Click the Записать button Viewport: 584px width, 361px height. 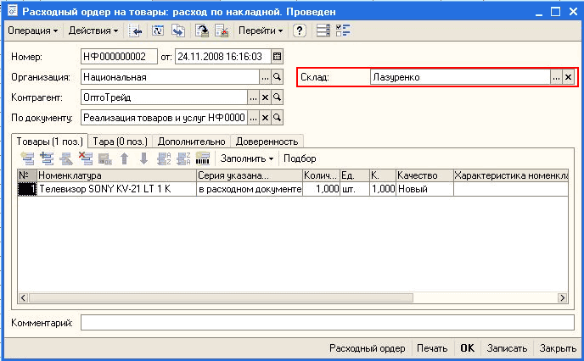tap(507, 348)
